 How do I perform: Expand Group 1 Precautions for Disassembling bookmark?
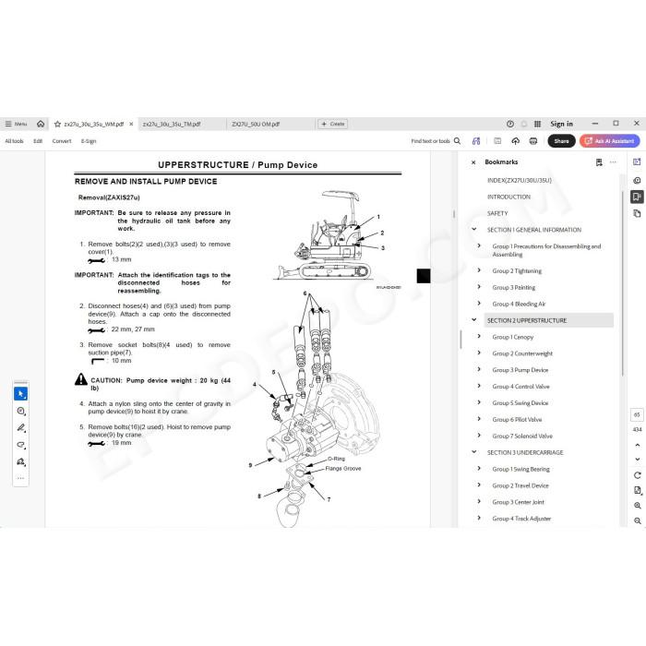[479, 245]
